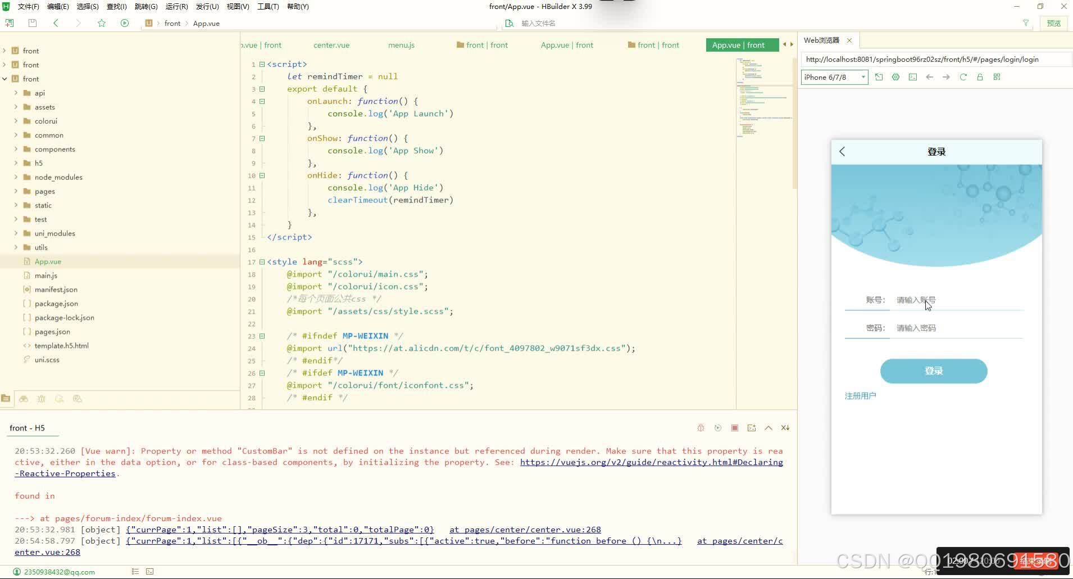Viewport: 1073px width, 579px height.
Task: Refresh the built-in web browser page
Action: click(963, 77)
